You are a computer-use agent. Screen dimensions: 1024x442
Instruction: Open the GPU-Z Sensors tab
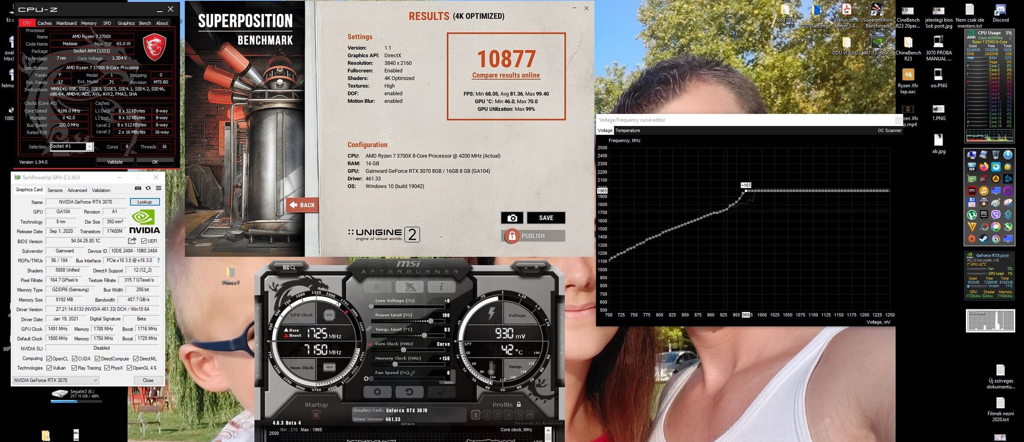click(x=55, y=190)
